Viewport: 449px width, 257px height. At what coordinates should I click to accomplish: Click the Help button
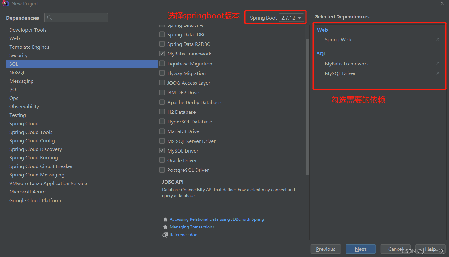(430, 249)
